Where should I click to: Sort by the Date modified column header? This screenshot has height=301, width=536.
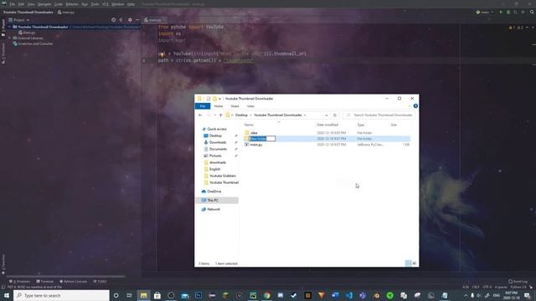click(327, 125)
